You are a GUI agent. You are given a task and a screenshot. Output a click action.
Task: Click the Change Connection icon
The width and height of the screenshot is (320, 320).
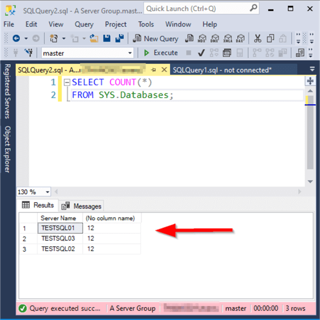(29, 53)
